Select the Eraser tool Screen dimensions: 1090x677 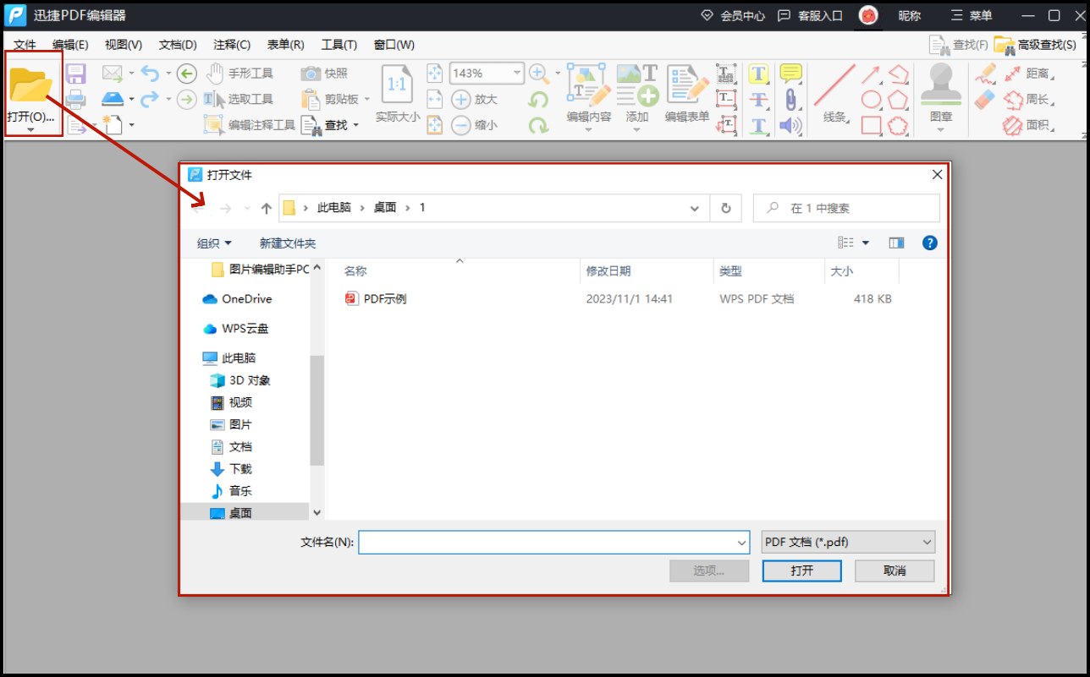pos(985,100)
